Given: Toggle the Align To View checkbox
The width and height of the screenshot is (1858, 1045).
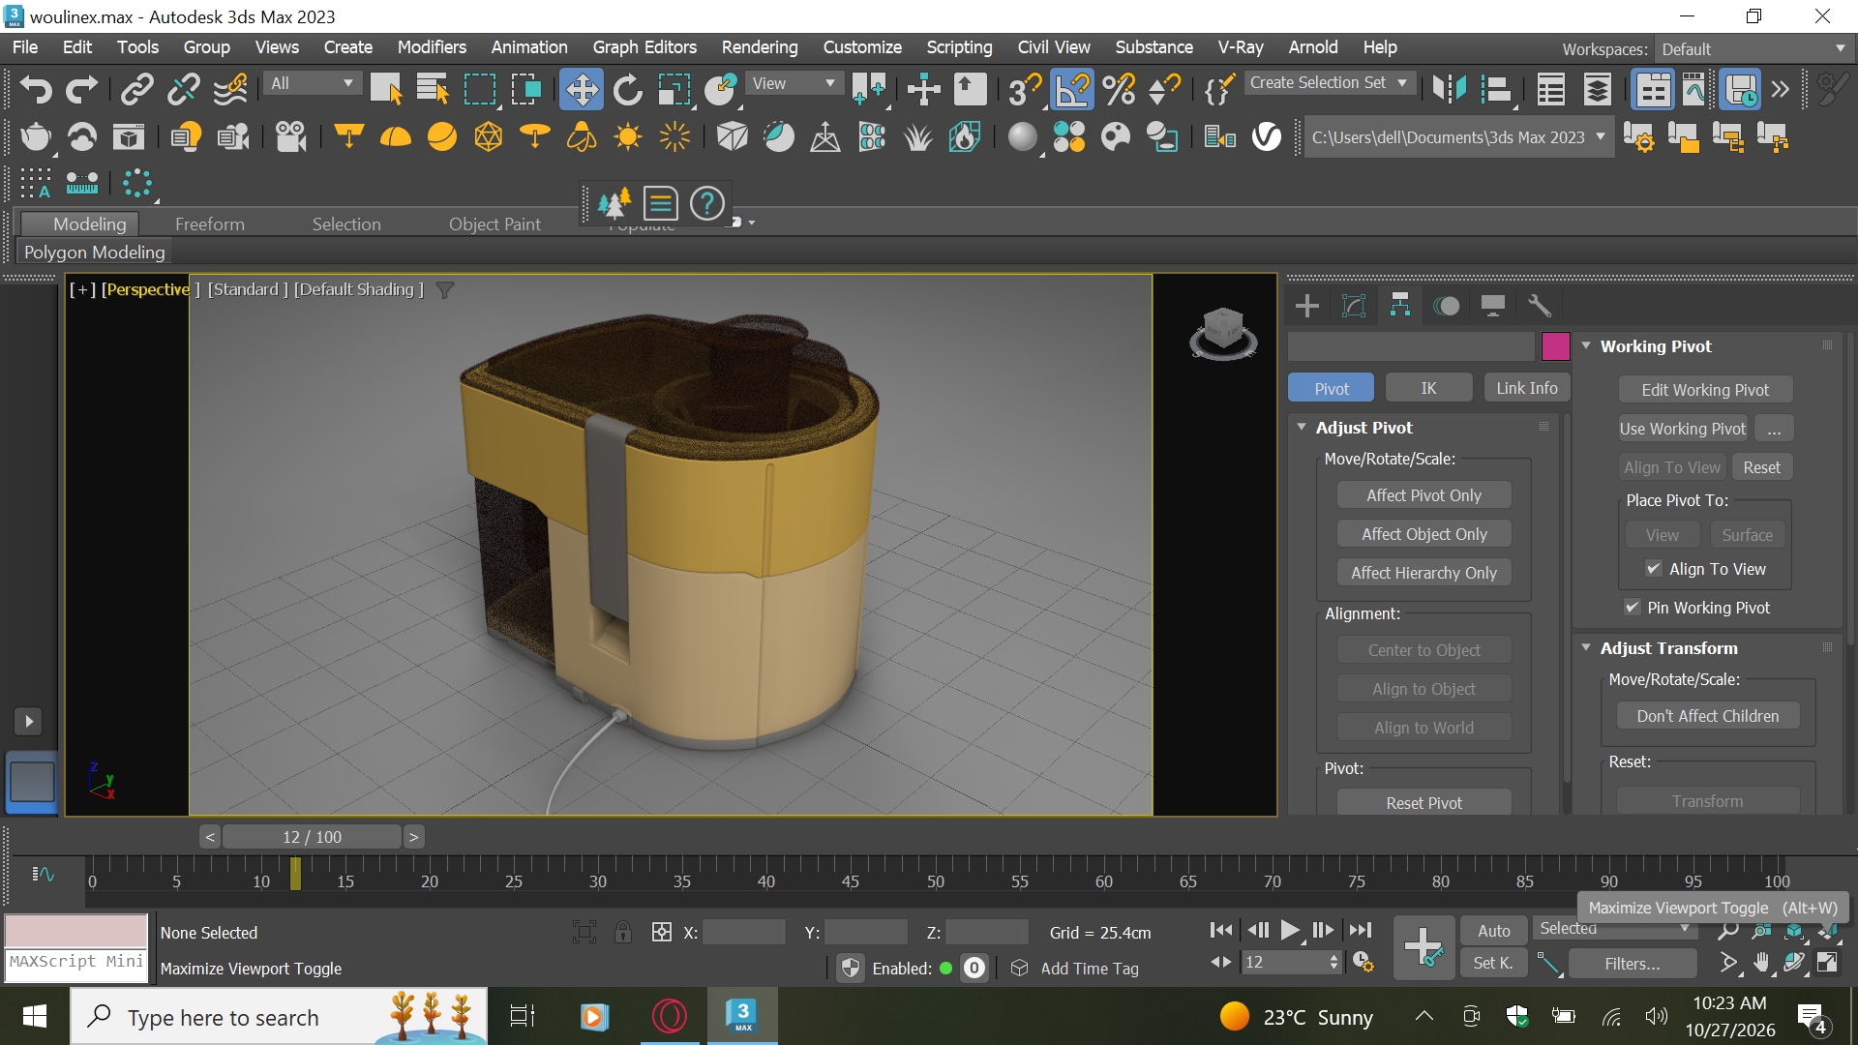Looking at the screenshot, I should (1654, 569).
